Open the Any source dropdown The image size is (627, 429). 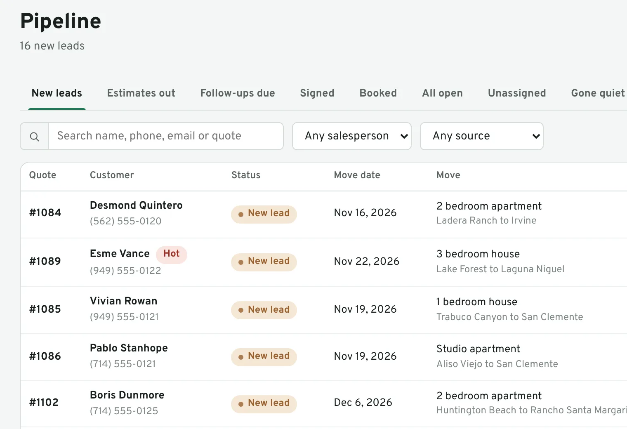pos(482,136)
